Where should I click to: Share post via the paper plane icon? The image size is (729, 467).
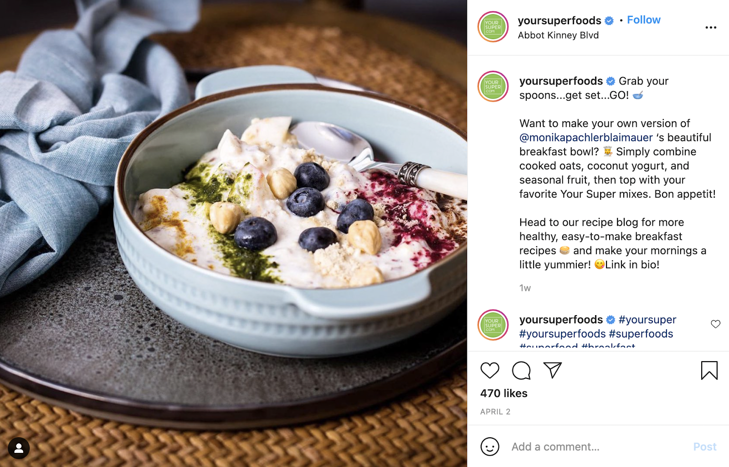pyautogui.click(x=552, y=370)
